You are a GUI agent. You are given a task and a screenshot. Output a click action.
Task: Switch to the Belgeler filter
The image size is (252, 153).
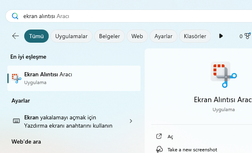(109, 36)
